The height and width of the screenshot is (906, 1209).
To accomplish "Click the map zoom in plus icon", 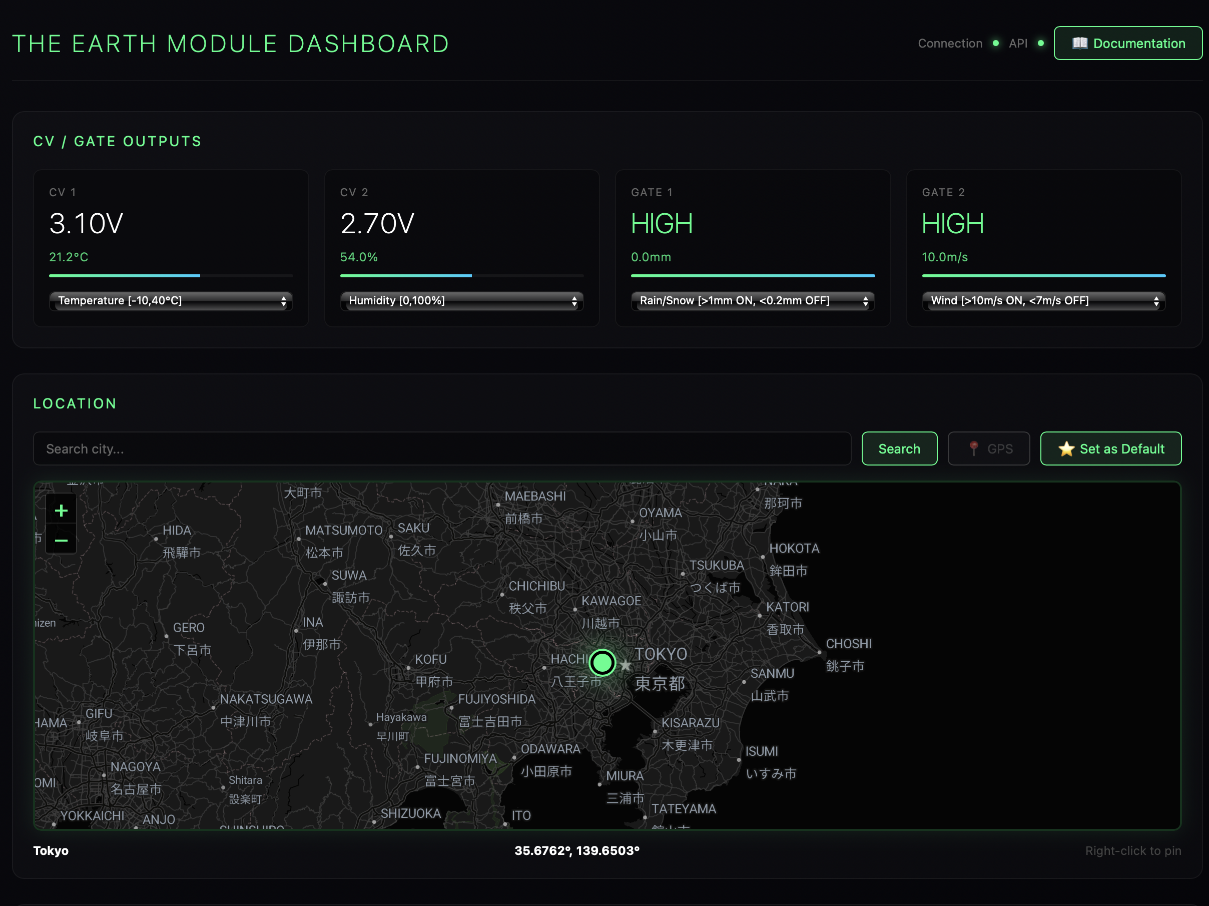I will point(61,511).
